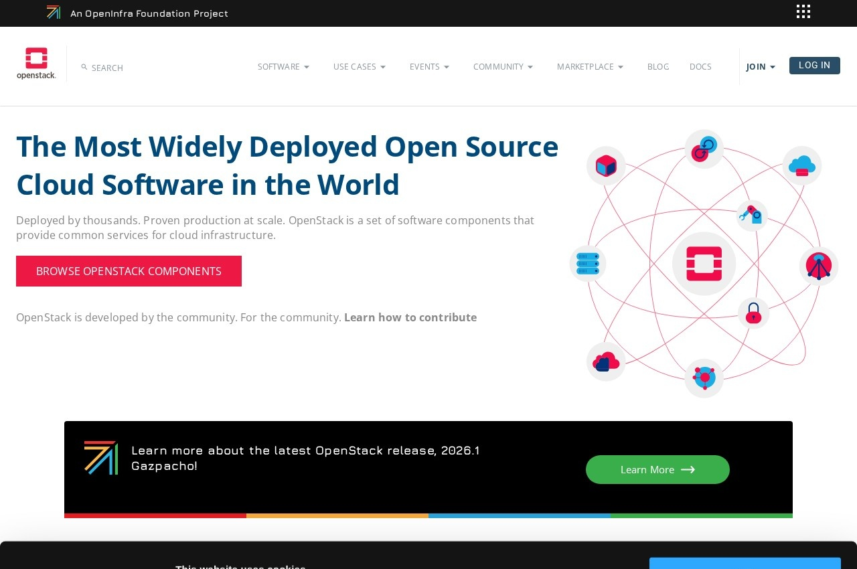Expand the Marketplace menu
Image resolution: width=857 pixels, height=569 pixels.
coord(591,67)
